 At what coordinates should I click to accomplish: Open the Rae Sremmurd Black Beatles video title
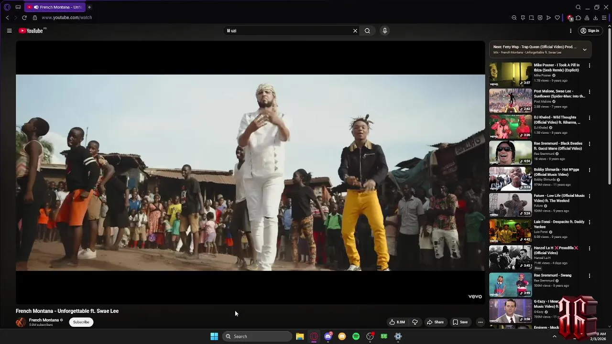tap(558, 146)
